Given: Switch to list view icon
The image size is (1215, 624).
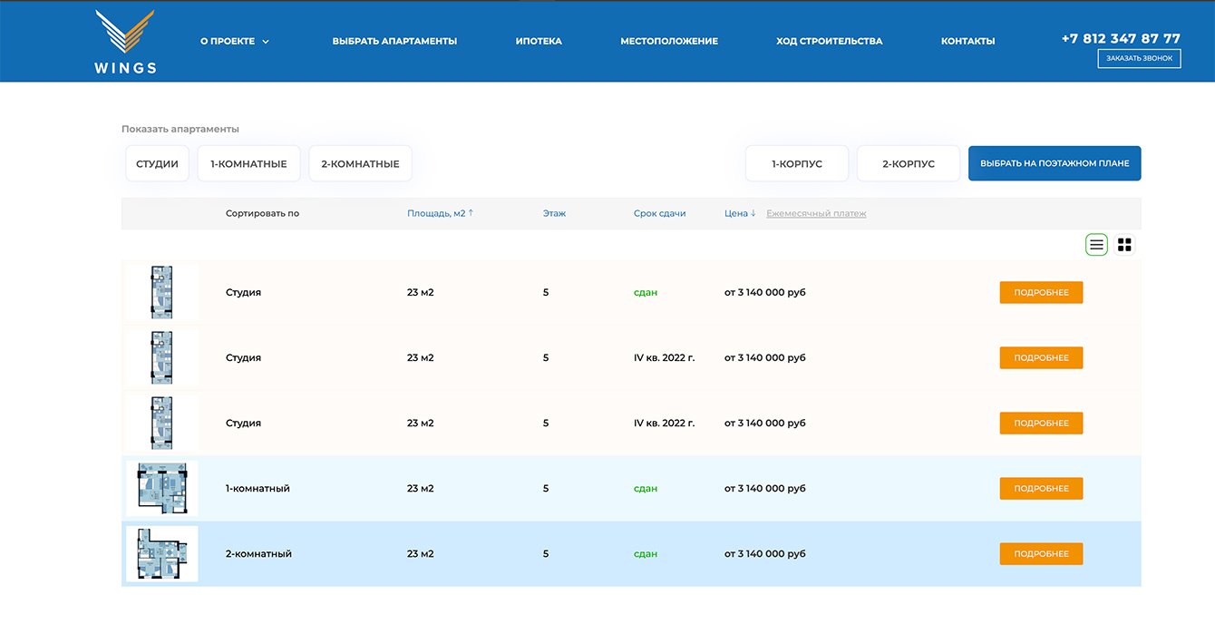Looking at the screenshot, I should coord(1097,245).
